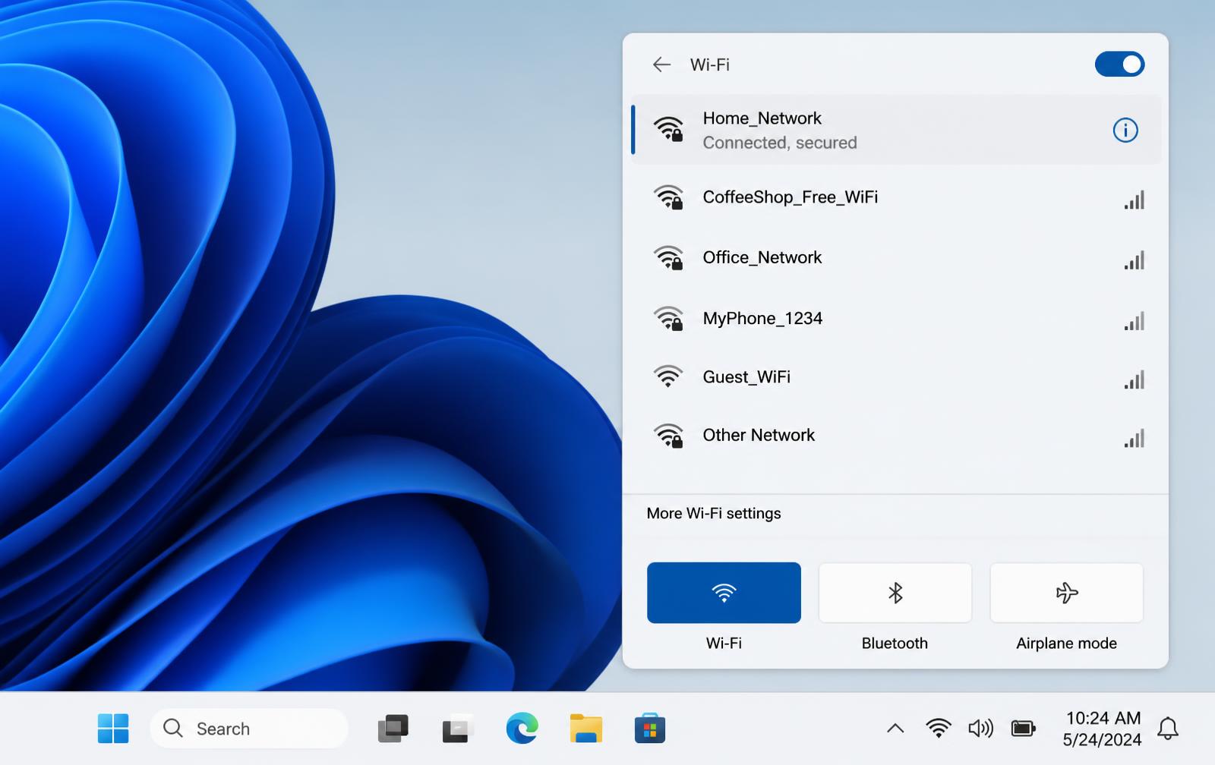Connect to Guest_WiFi open network
This screenshot has width=1215, height=765.
pos(896,377)
